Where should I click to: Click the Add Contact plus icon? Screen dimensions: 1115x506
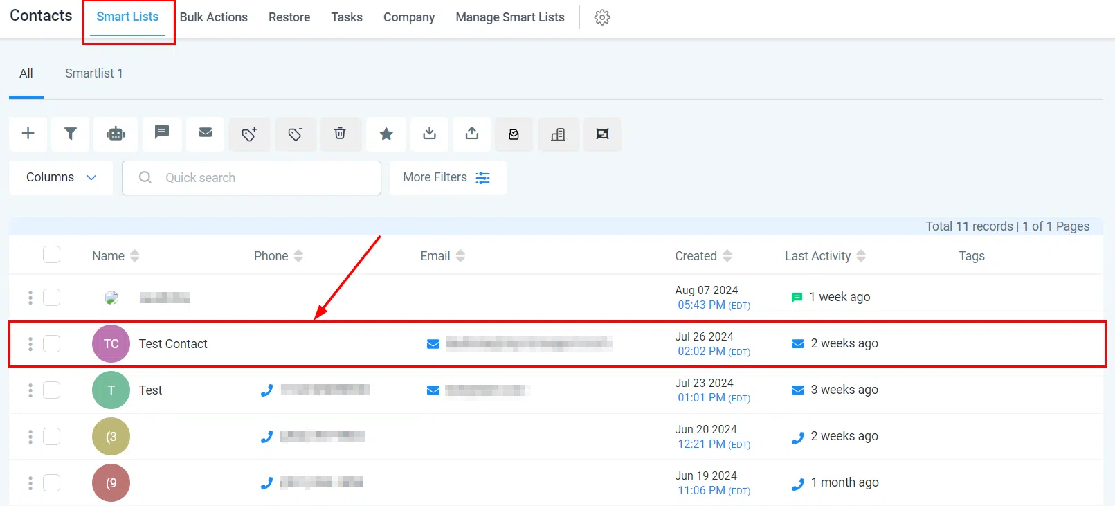28,134
